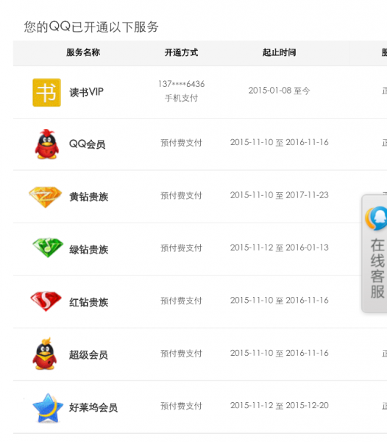Click the 绿钻贵族 green diamond icon
The image size is (387, 442).
[x=48, y=248]
